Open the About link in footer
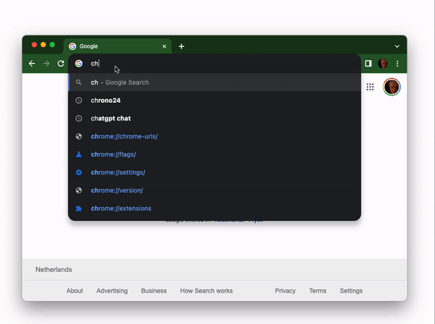 [75, 291]
